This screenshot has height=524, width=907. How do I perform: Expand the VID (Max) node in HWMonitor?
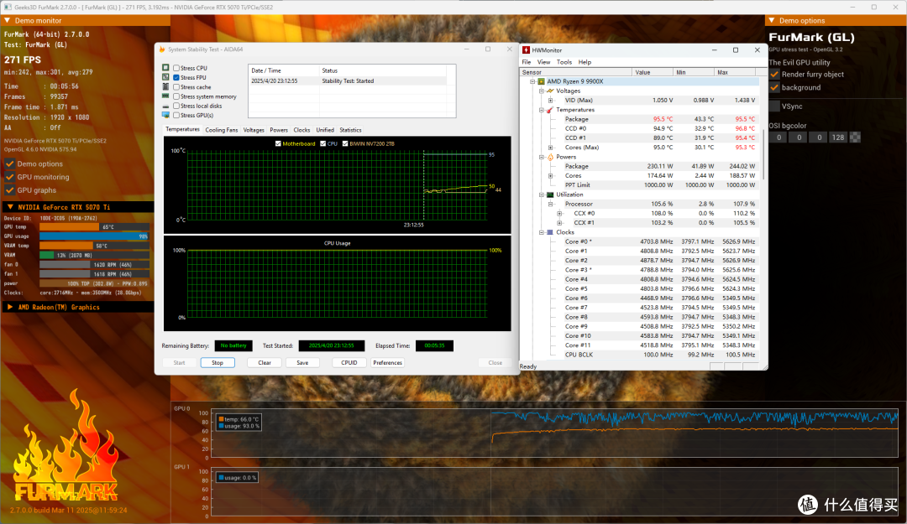click(551, 101)
